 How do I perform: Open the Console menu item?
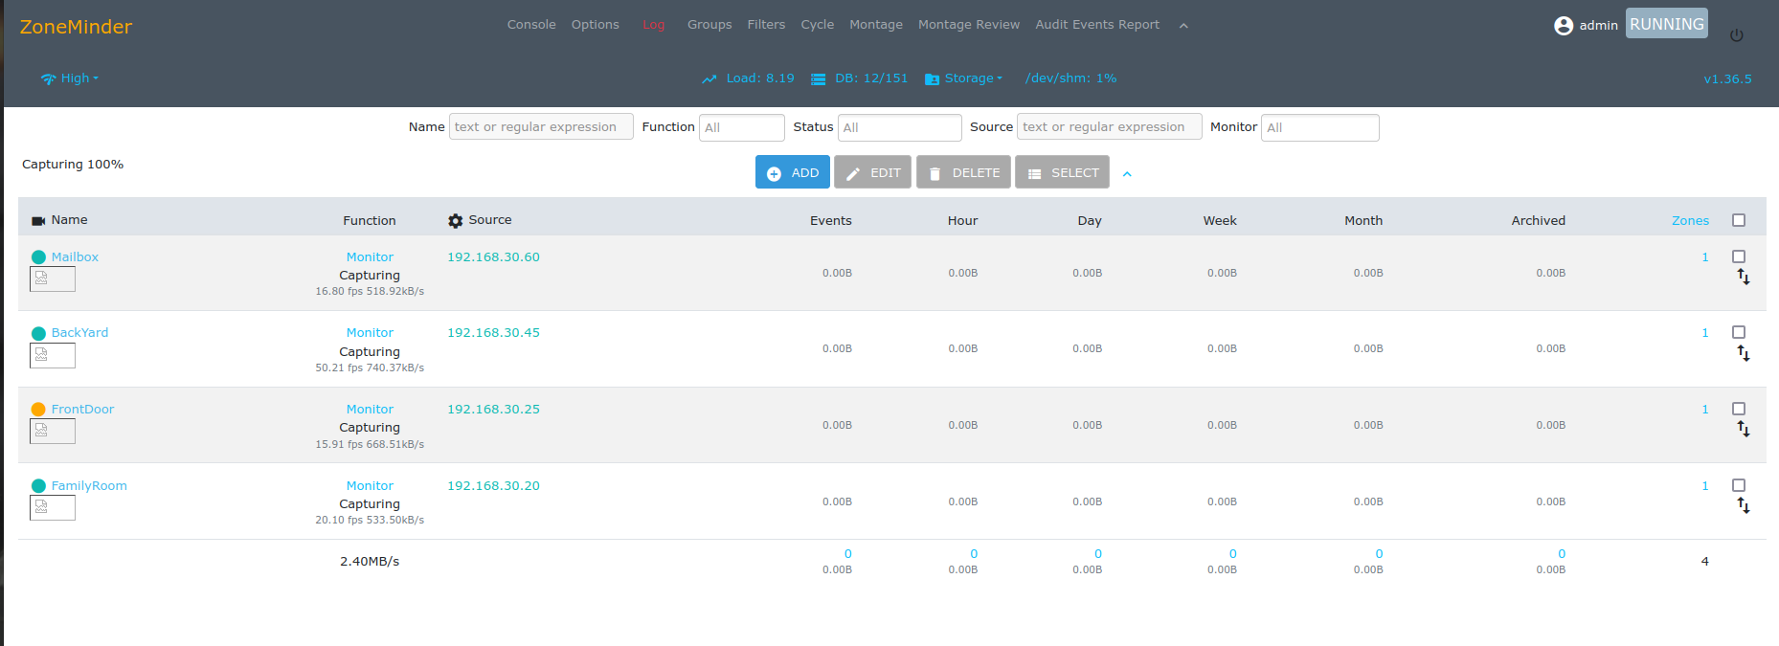click(531, 25)
